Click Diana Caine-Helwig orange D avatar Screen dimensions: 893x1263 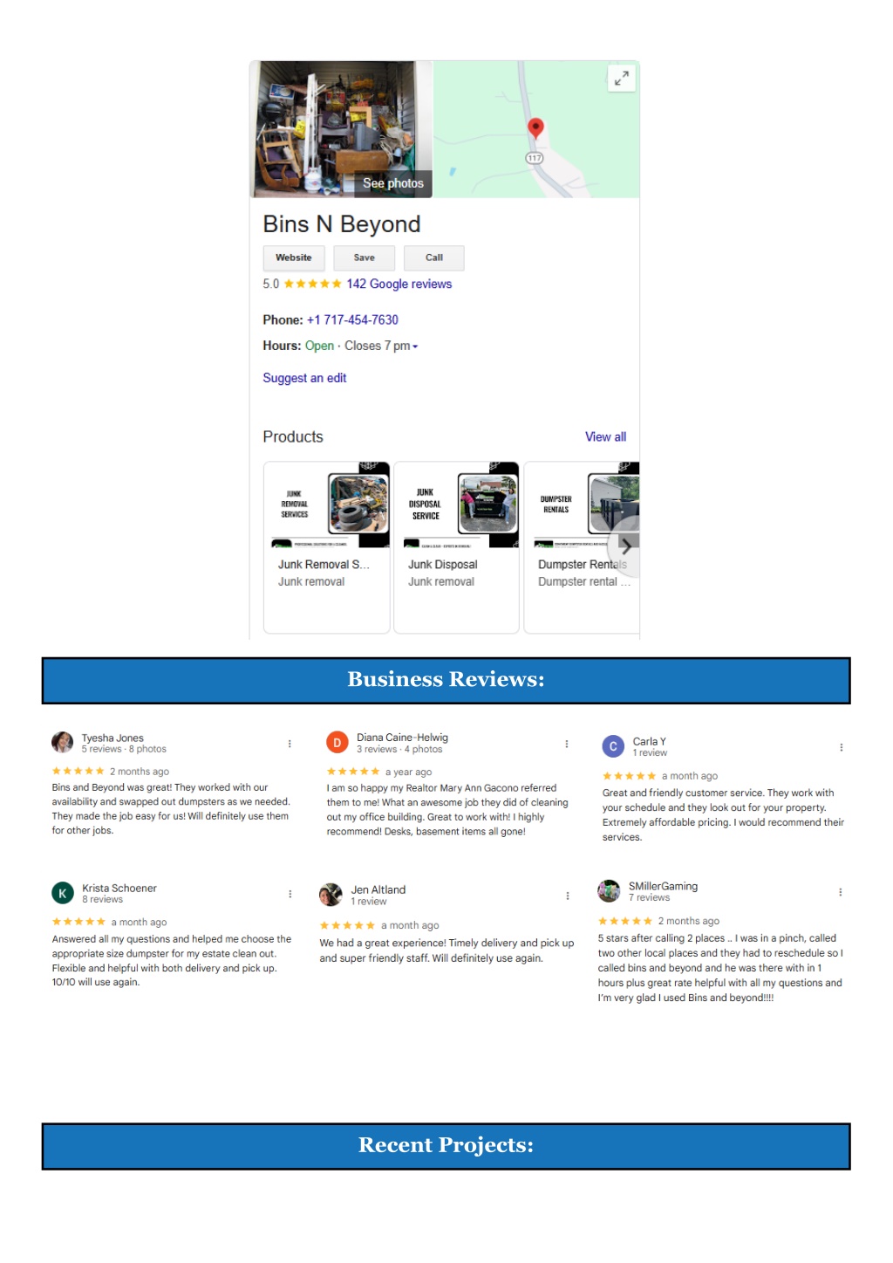click(x=337, y=743)
